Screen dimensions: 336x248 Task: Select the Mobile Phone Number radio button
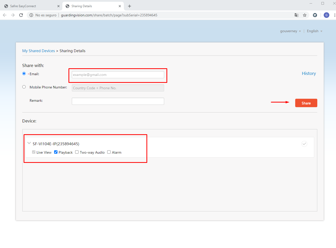(x=24, y=87)
